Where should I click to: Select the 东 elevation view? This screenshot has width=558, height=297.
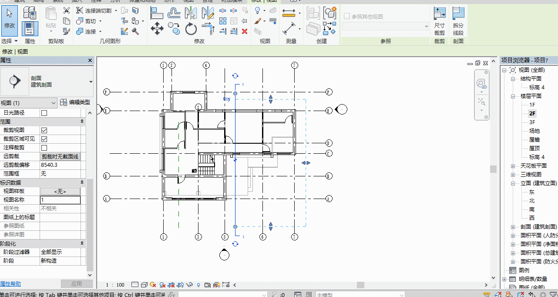[532, 192]
